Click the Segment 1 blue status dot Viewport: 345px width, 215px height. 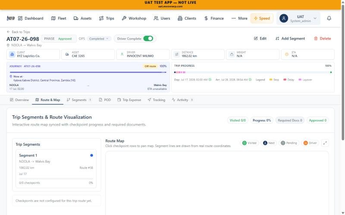91,155
